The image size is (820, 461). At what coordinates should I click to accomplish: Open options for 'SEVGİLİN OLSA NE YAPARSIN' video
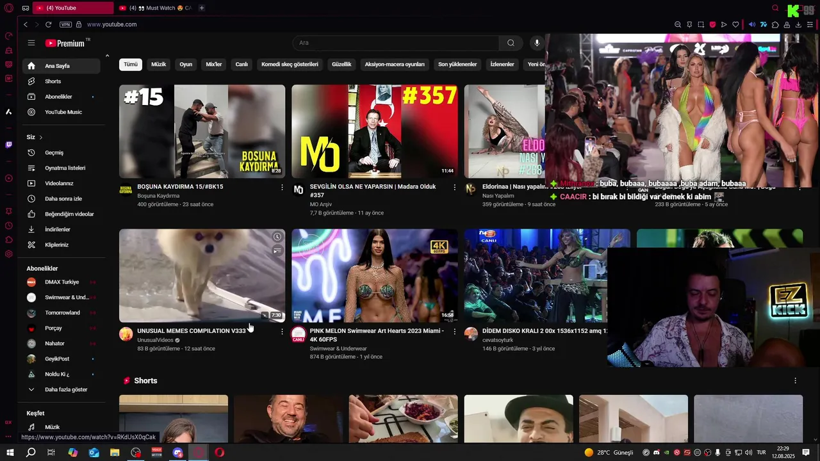click(x=455, y=188)
